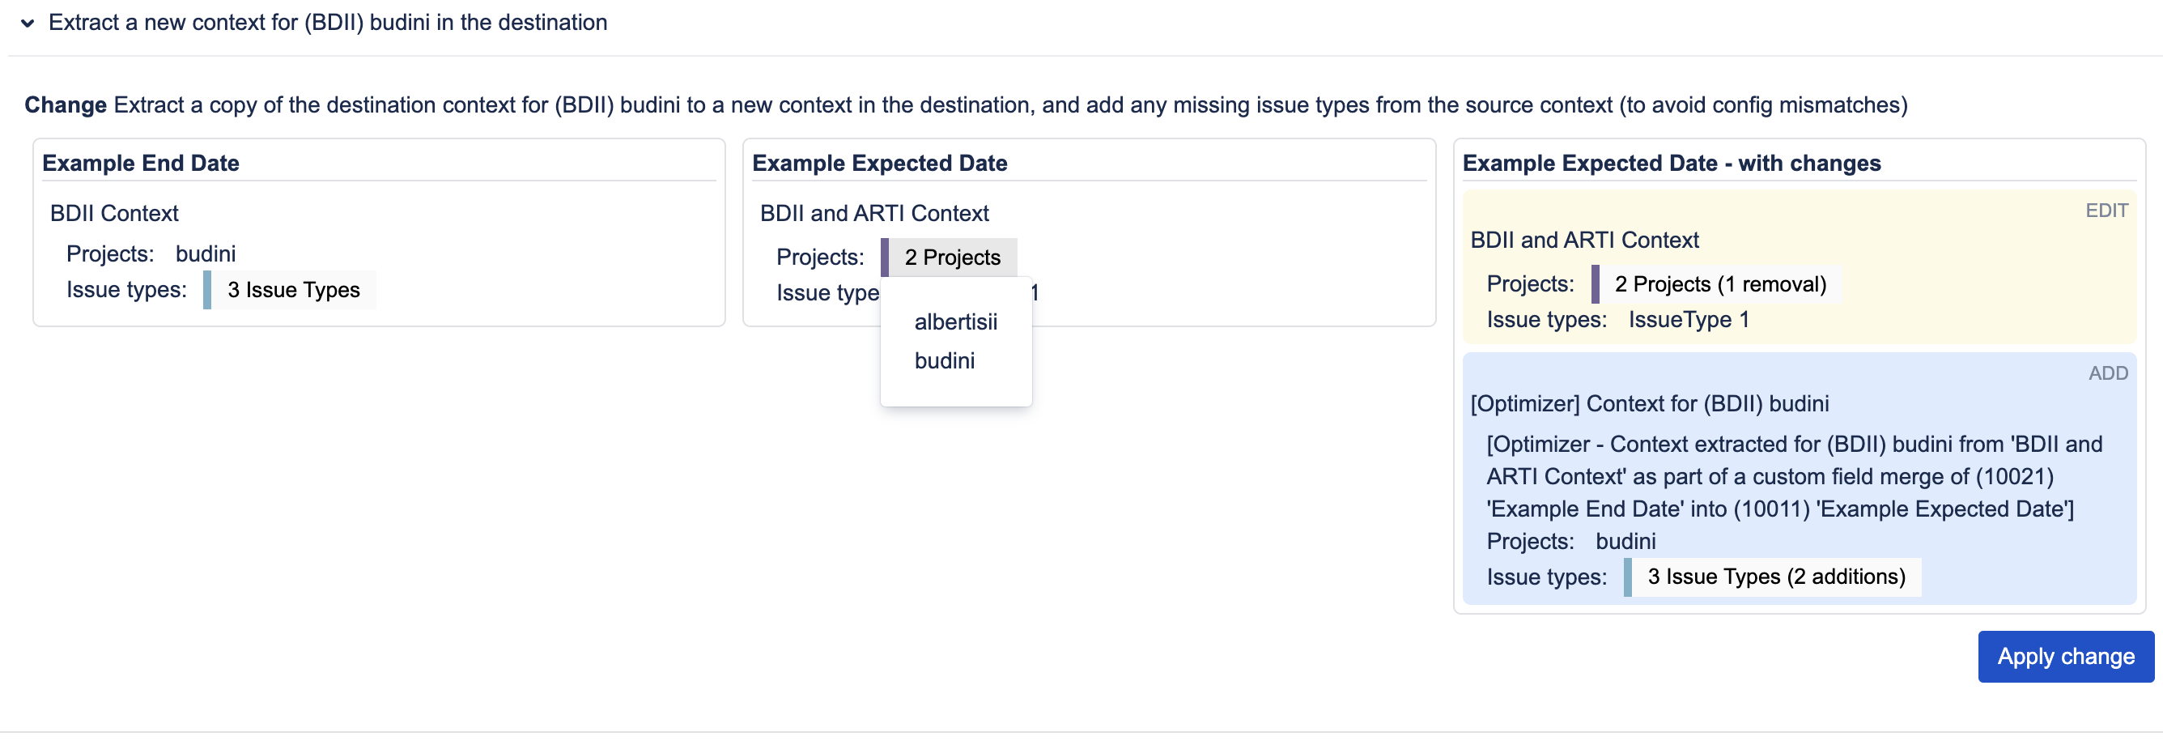The width and height of the screenshot is (2163, 745).
Task: Click the IssueType 1 value in the yellow card
Action: click(x=1689, y=319)
